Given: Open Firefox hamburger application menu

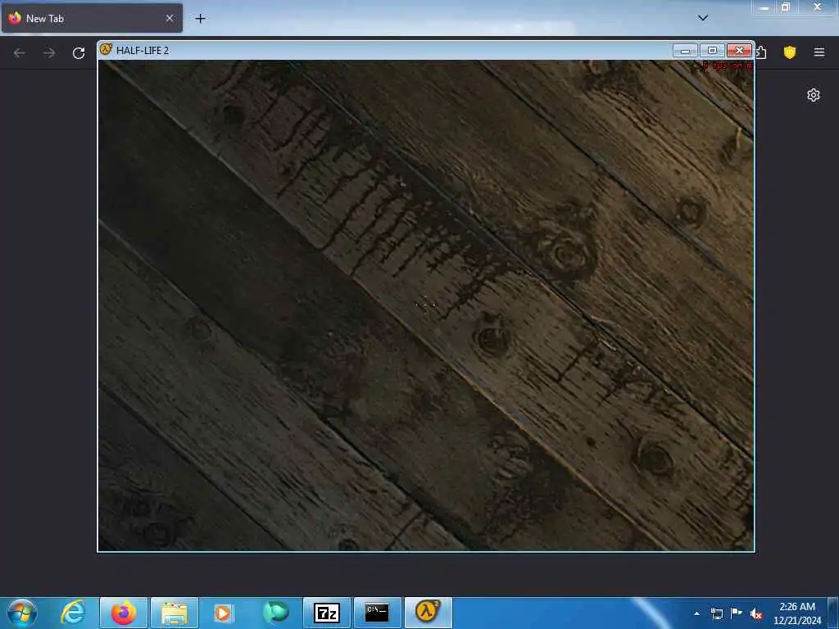Looking at the screenshot, I should [819, 52].
